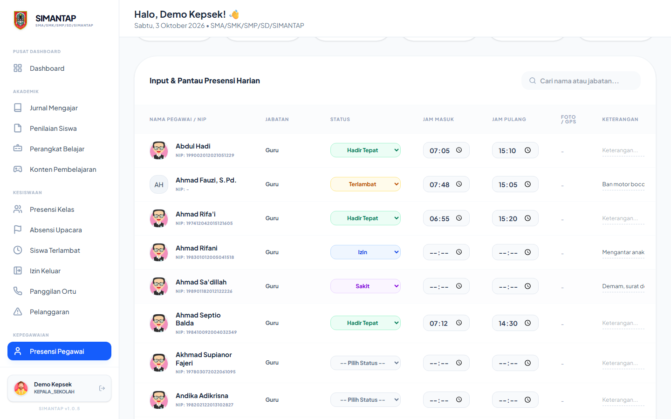Viewport: 671px width, 419px height.
Task: Open Presensi Pegawai menu item
Action: coord(59,351)
